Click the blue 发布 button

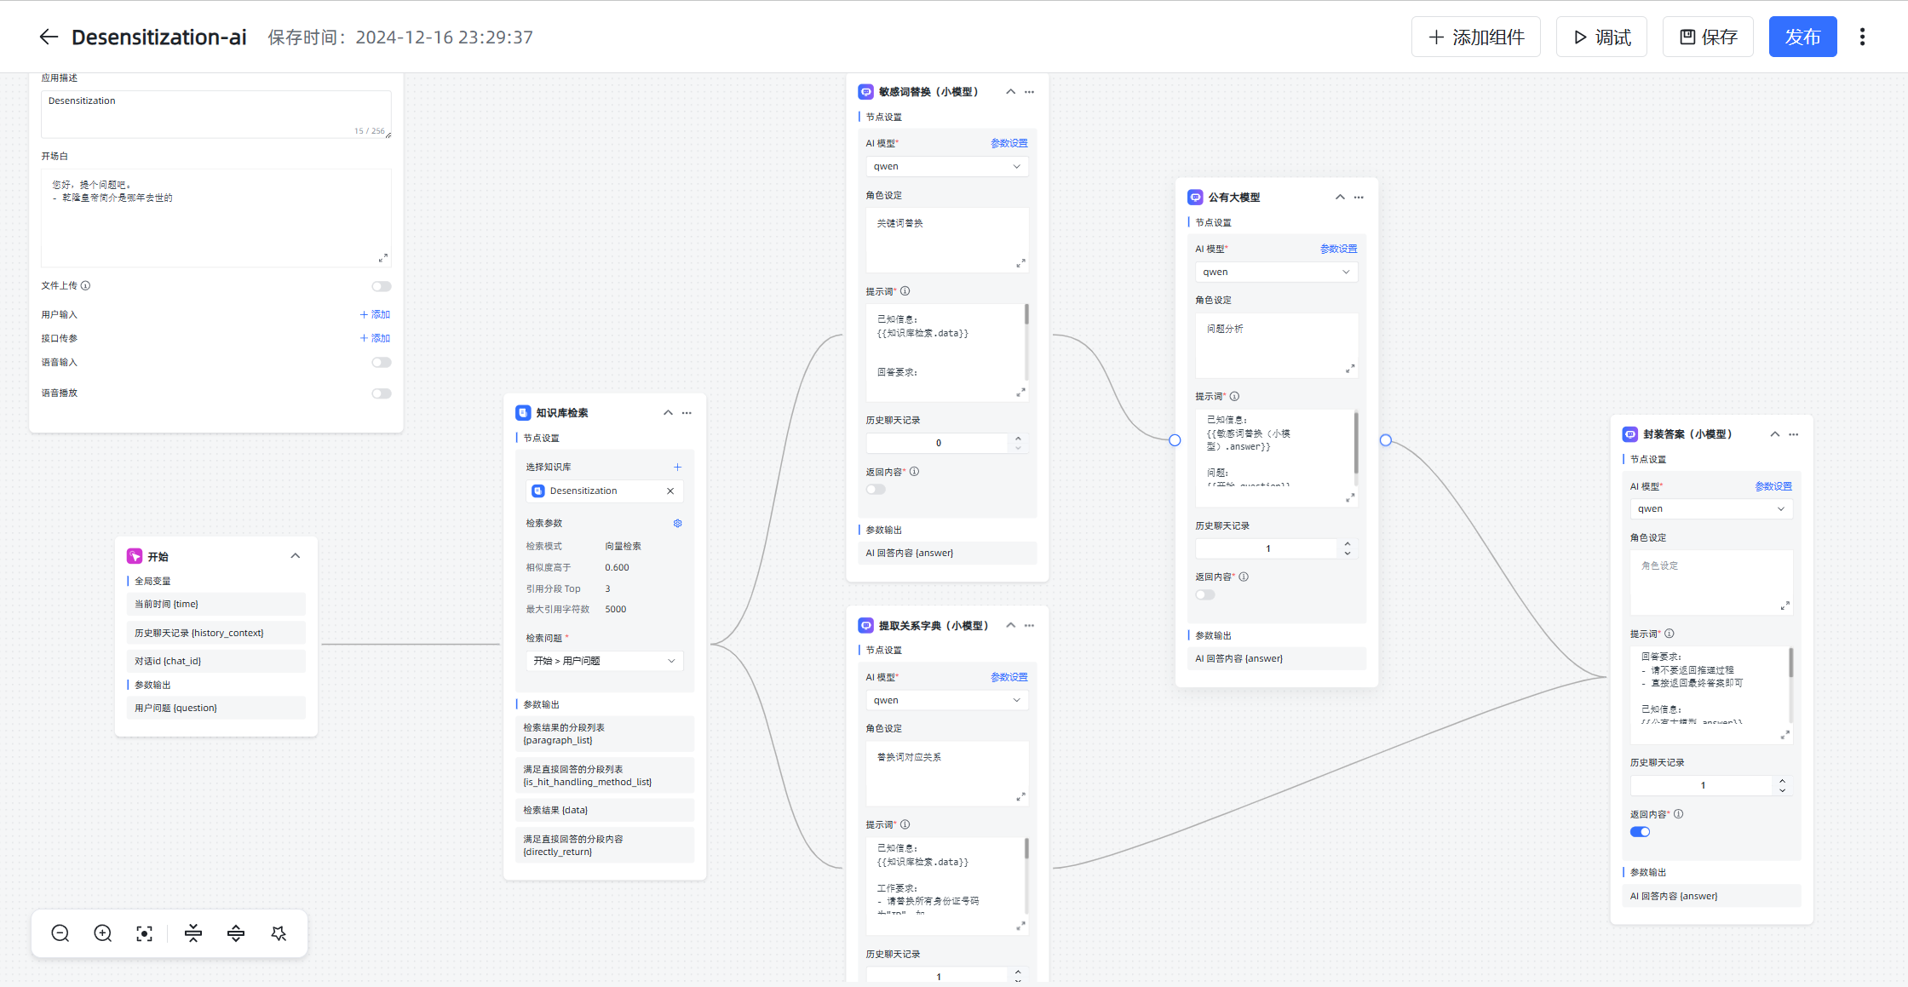1802,37
